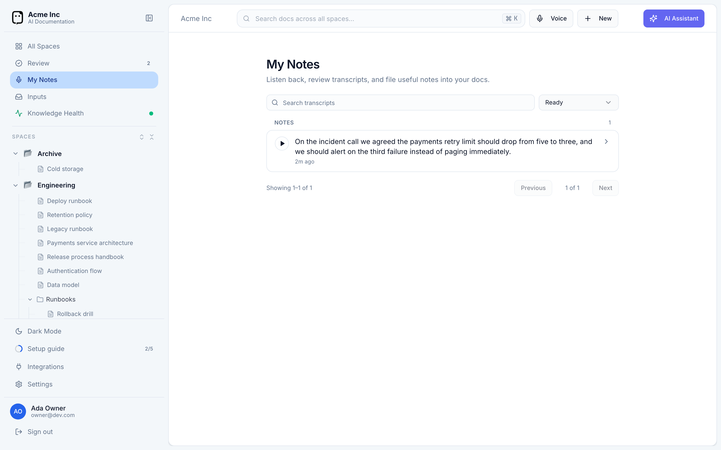Create a New document
Screen dimensions: 721x450
coord(598,18)
